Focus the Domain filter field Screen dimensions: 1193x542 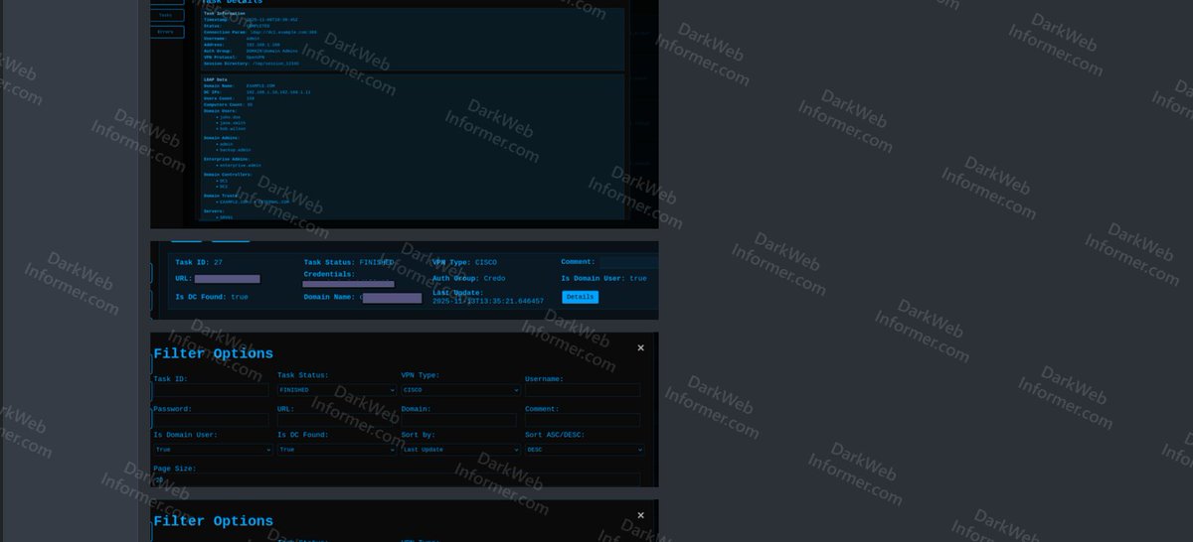click(458, 421)
